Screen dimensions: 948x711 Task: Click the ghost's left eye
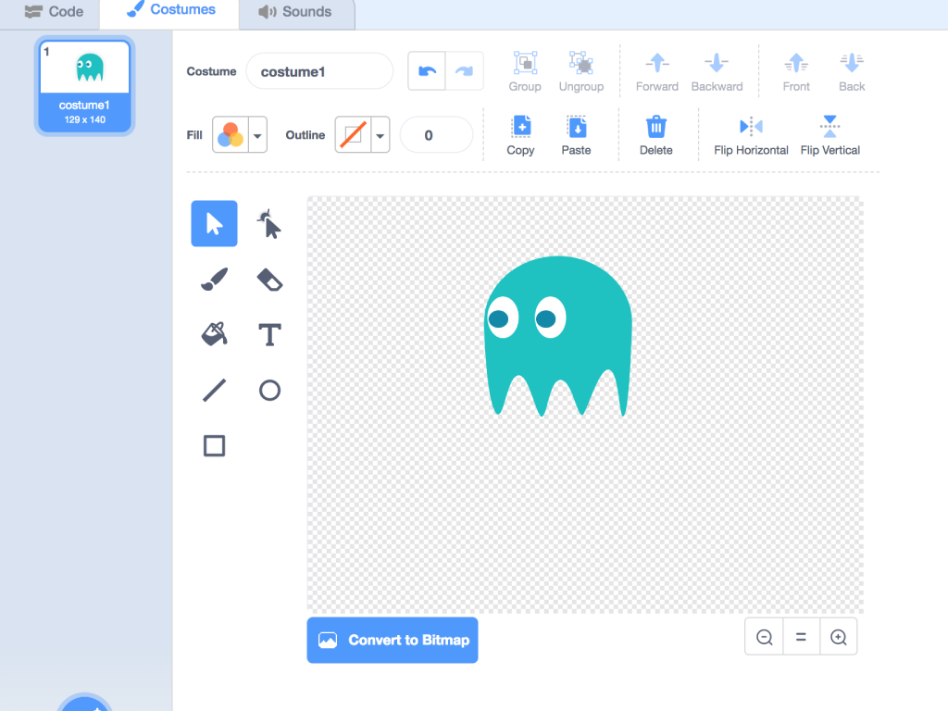coord(502,318)
